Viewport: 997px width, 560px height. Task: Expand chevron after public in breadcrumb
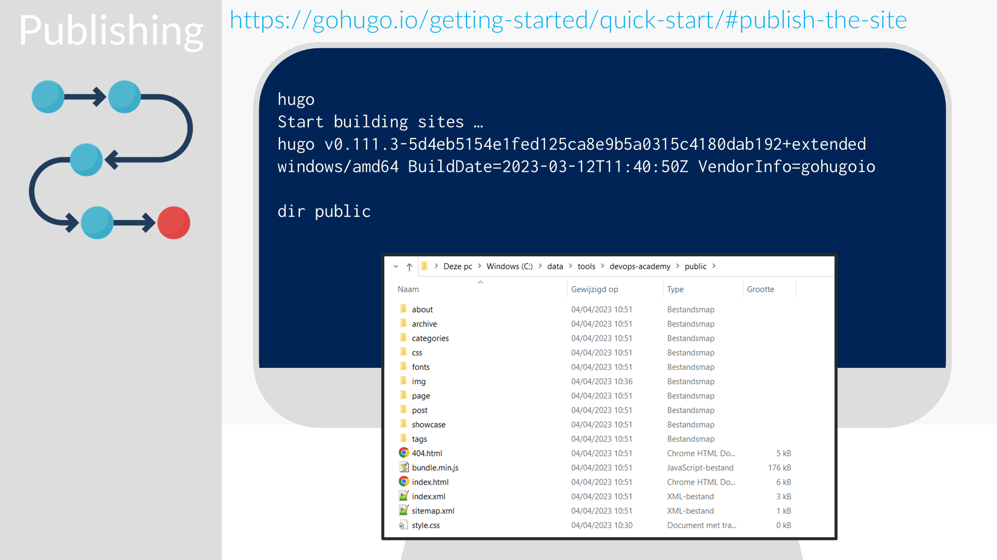click(x=714, y=266)
